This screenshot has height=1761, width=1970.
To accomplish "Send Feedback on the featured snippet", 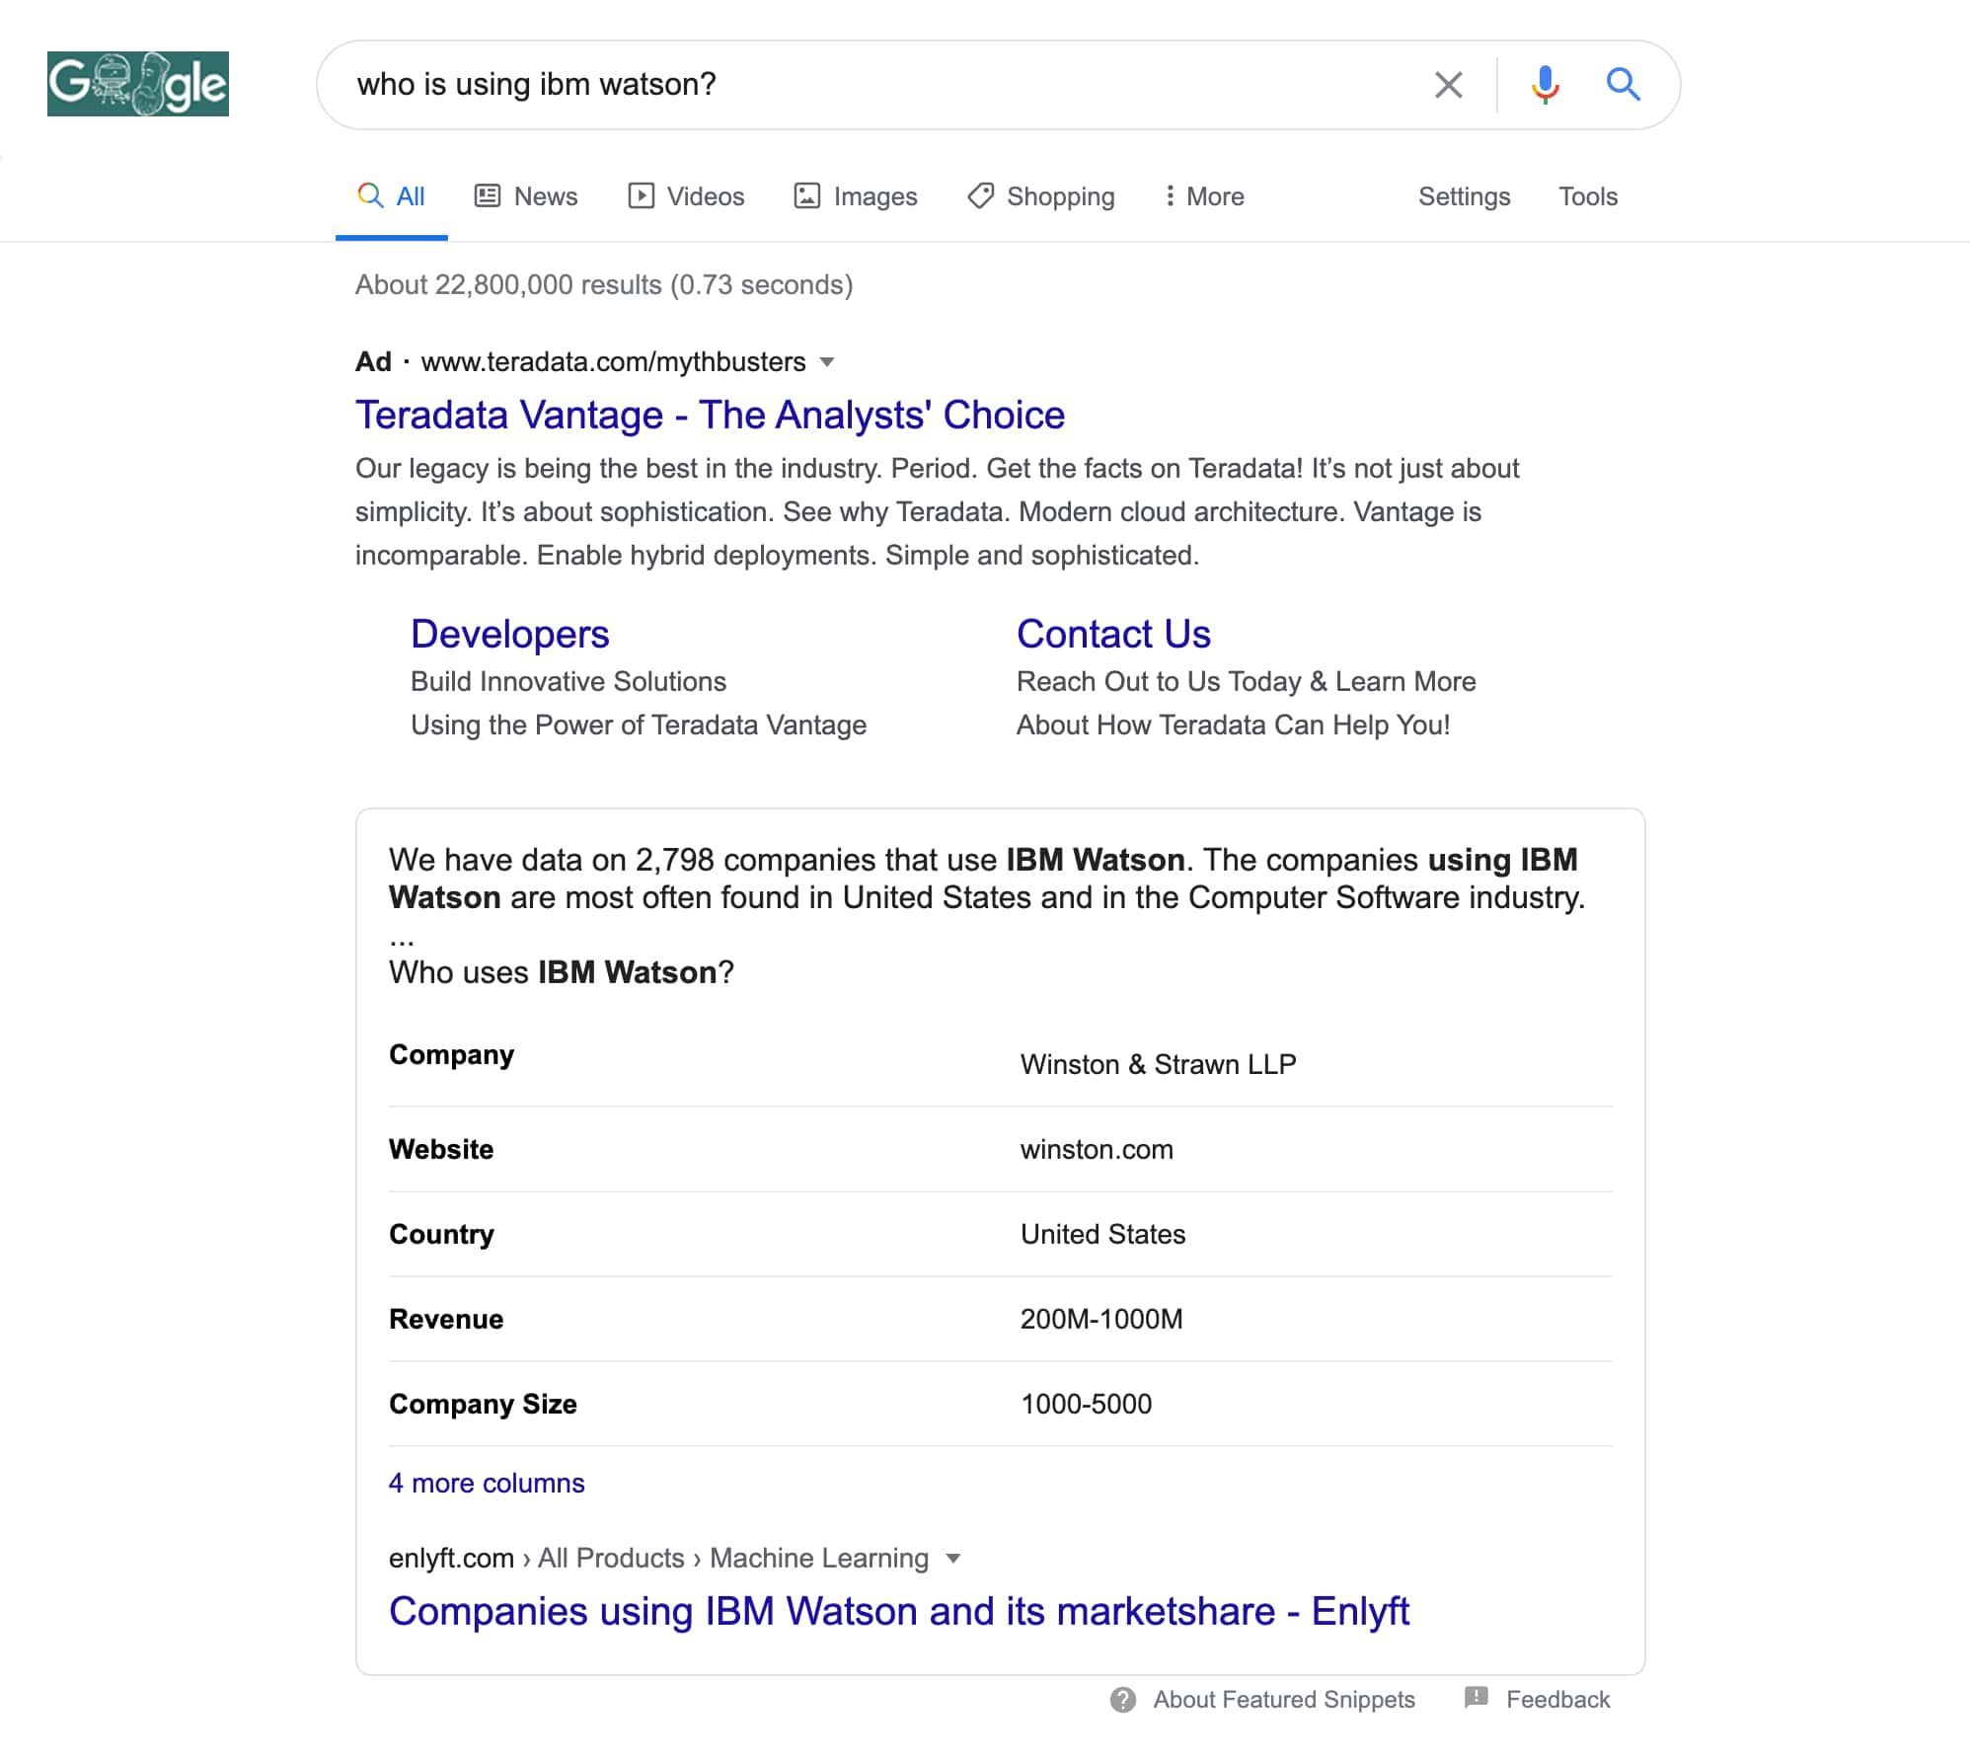I will [x=1558, y=1700].
